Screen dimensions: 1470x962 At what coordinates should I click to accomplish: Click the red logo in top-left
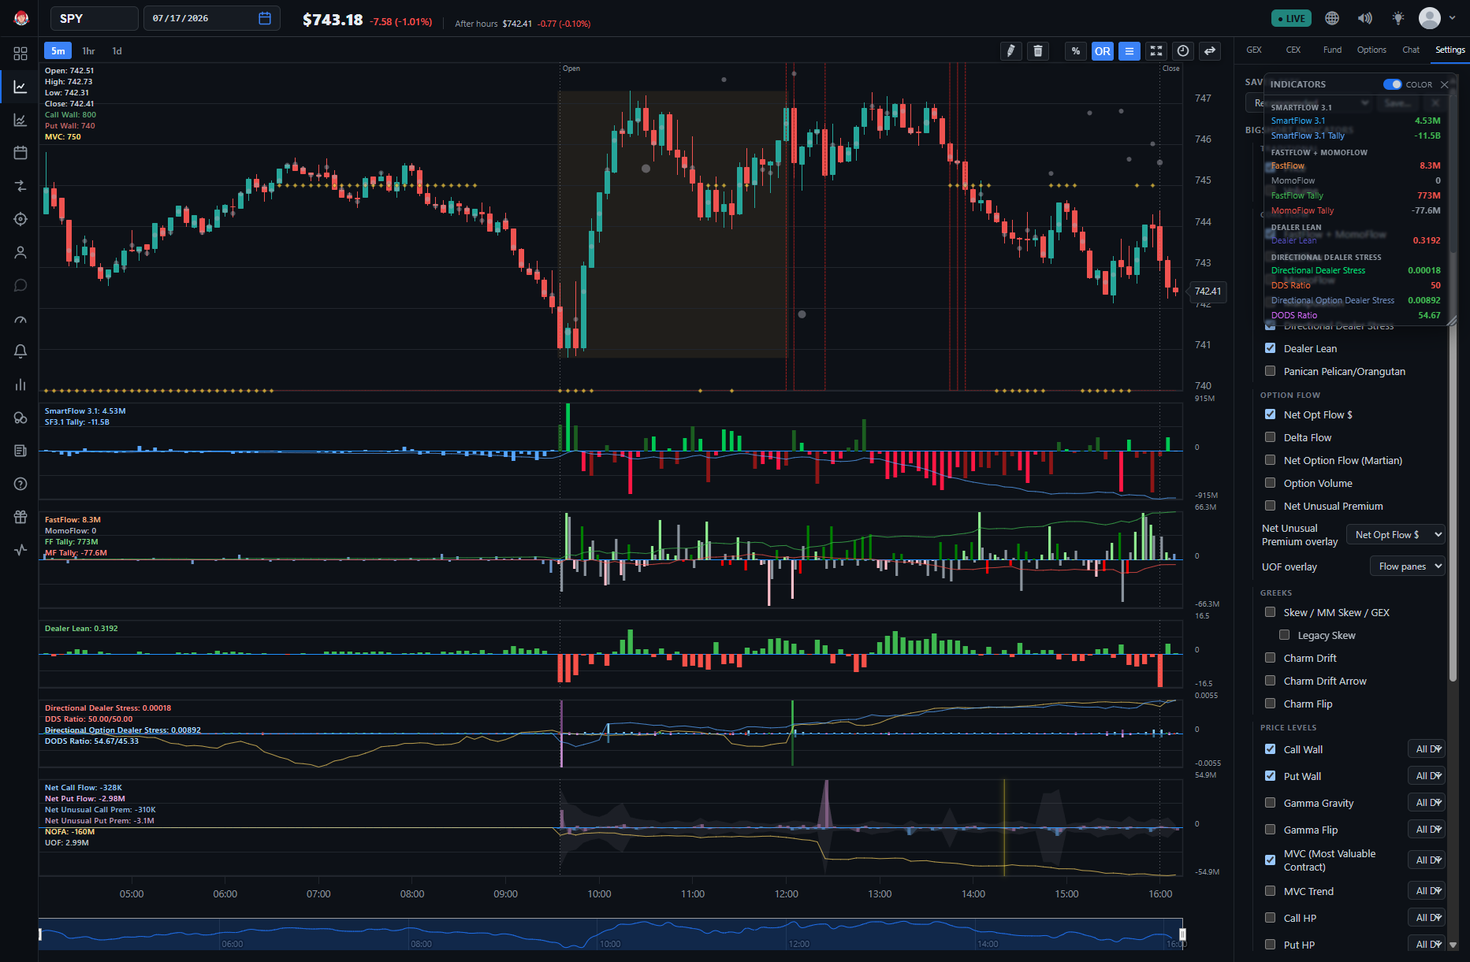click(21, 18)
